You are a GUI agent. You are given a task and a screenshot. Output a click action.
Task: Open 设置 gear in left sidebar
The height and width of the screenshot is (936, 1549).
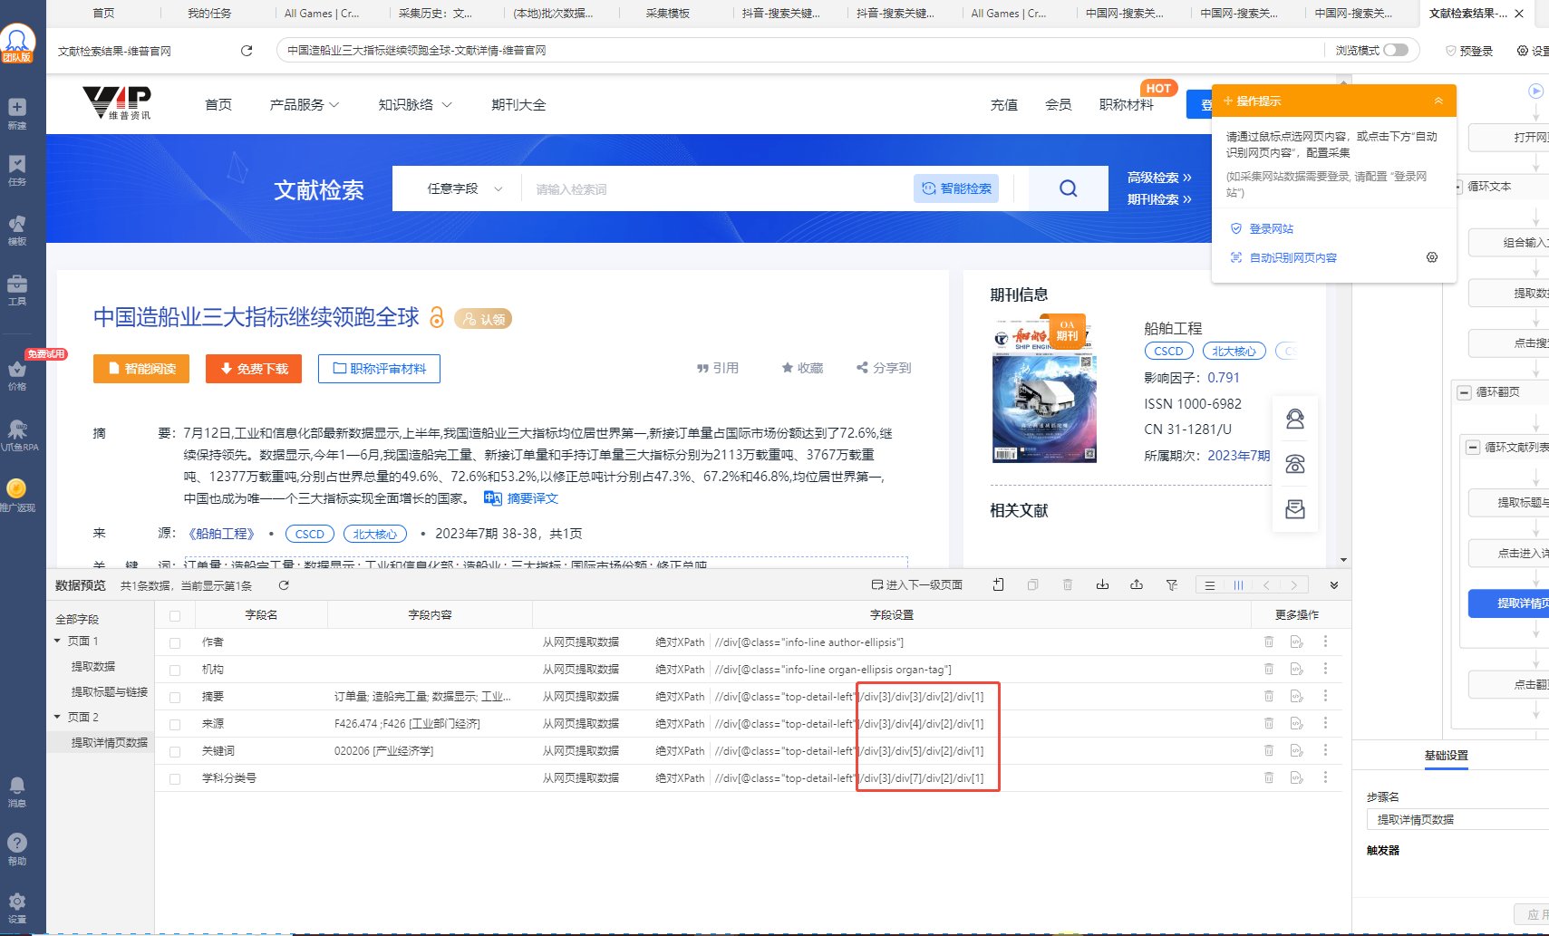(x=17, y=907)
